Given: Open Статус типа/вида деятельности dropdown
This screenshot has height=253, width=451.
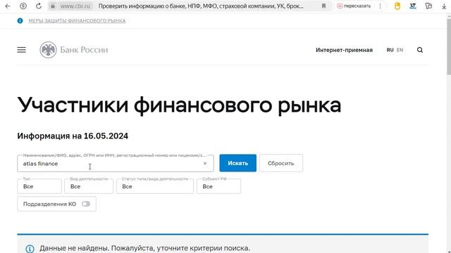Looking at the screenshot, I should pyautogui.click(x=155, y=186).
